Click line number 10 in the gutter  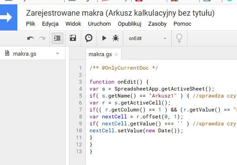click(79, 131)
